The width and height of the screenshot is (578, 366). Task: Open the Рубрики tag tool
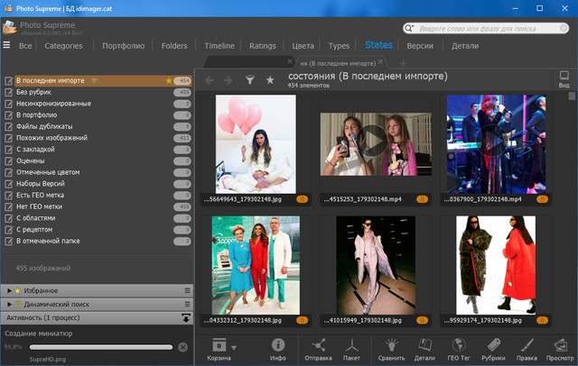tap(494, 345)
